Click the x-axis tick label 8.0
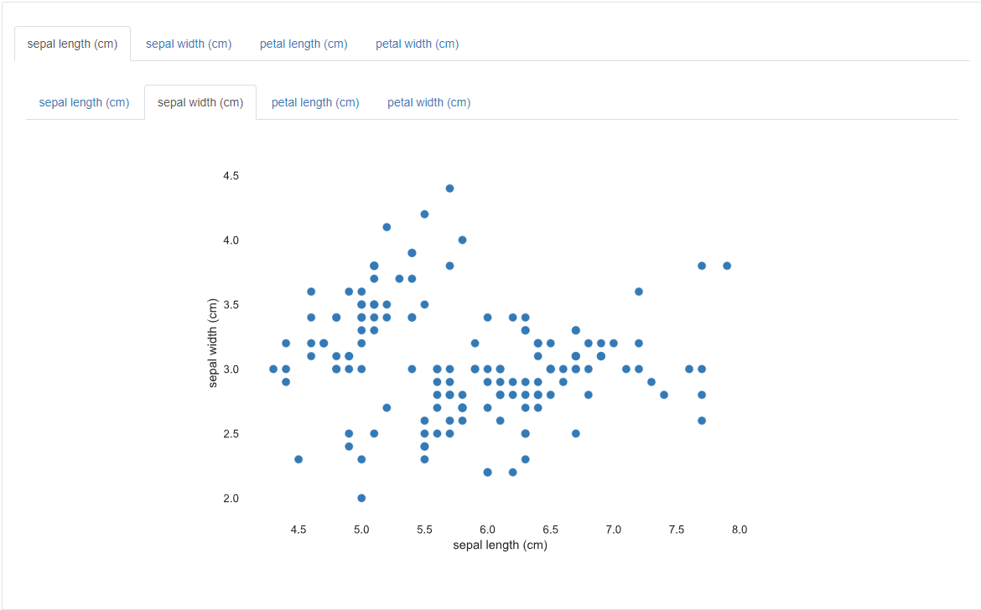This screenshot has width=981, height=610. coord(739,530)
